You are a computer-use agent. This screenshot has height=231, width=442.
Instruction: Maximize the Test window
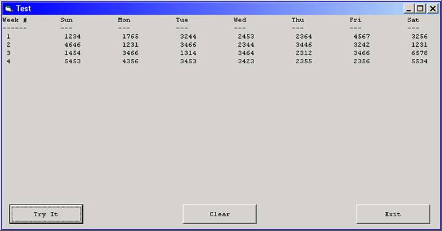(x=420, y=9)
